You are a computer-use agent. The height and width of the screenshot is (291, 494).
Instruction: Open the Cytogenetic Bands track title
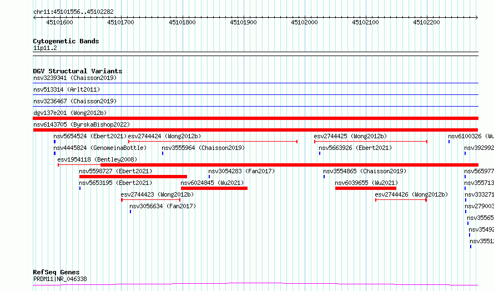pos(66,41)
